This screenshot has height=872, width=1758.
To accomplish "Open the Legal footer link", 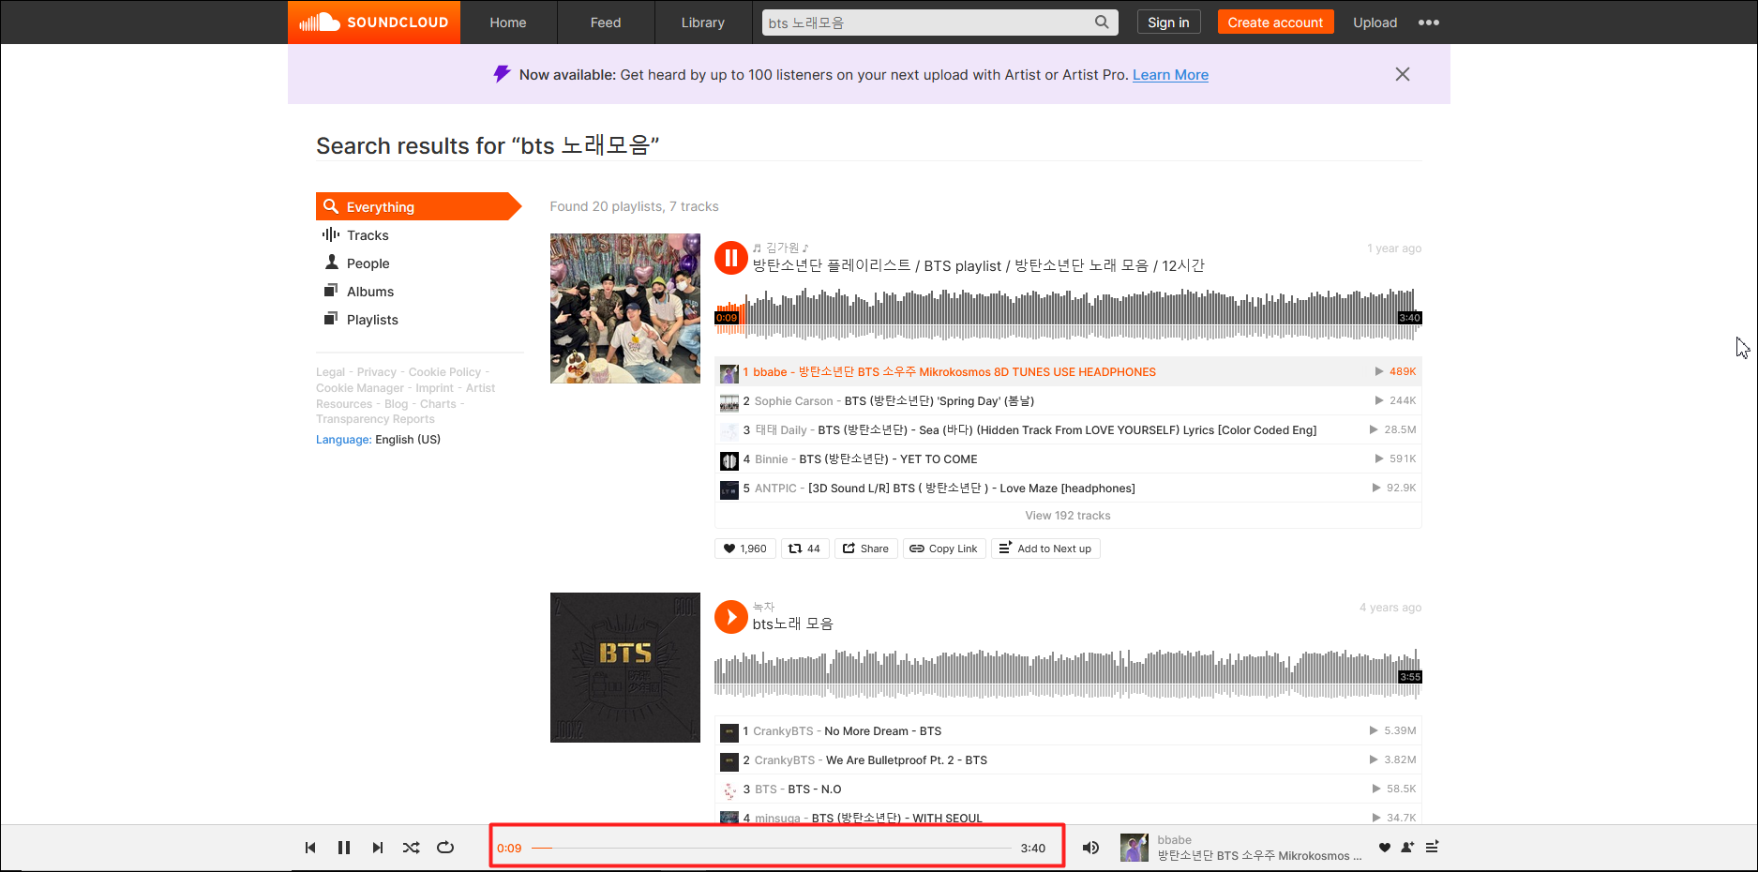I will (x=330, y=372).
